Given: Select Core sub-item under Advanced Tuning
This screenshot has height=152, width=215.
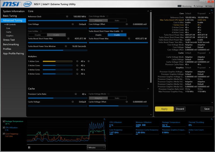Looking at the screenshot, I should 8,28.
